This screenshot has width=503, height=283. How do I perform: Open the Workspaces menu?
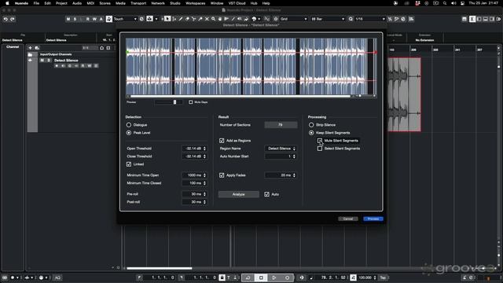pos(196,3)
